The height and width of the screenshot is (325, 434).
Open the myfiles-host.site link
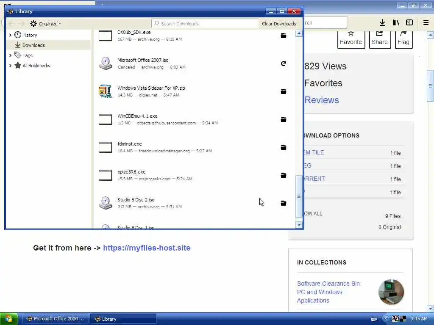point(147,248)
